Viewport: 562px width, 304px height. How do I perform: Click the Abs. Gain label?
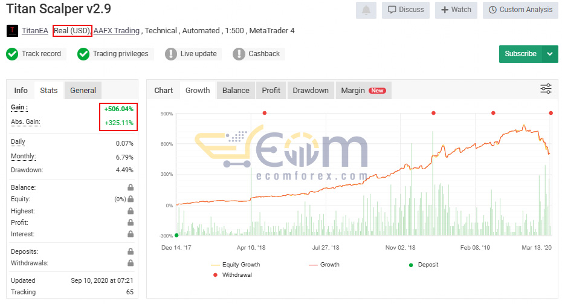[x=25, y=122]
